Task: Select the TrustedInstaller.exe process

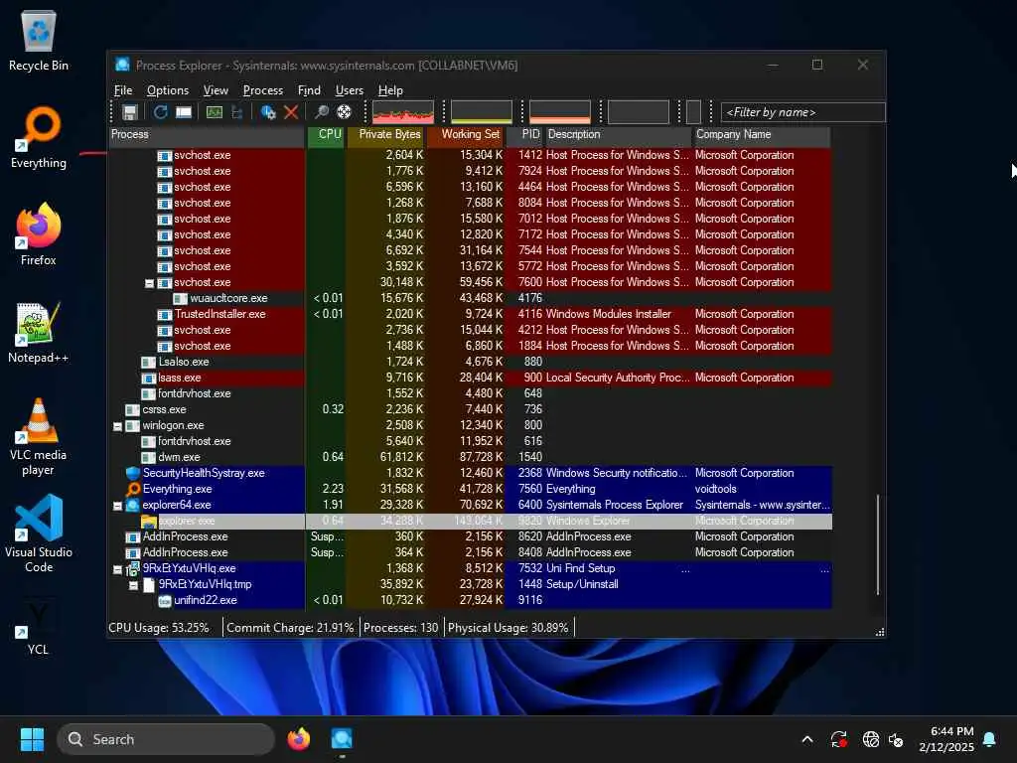Action: coord(470,314)
